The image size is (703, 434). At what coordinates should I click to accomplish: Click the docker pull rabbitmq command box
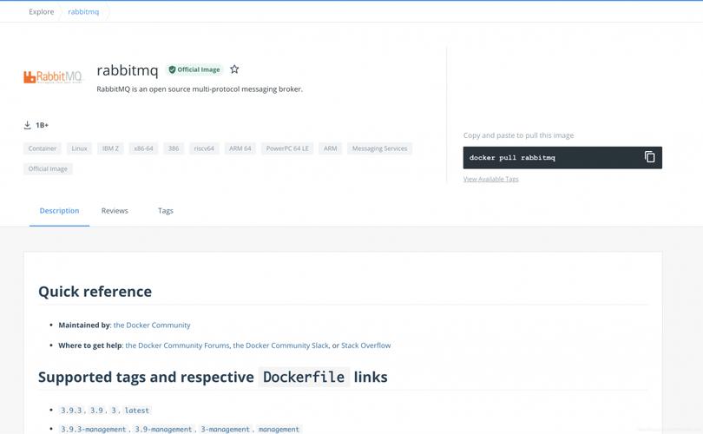click(562, 157)
